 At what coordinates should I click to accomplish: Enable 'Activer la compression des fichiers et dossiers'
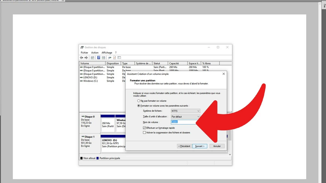(x=144, y=133)
